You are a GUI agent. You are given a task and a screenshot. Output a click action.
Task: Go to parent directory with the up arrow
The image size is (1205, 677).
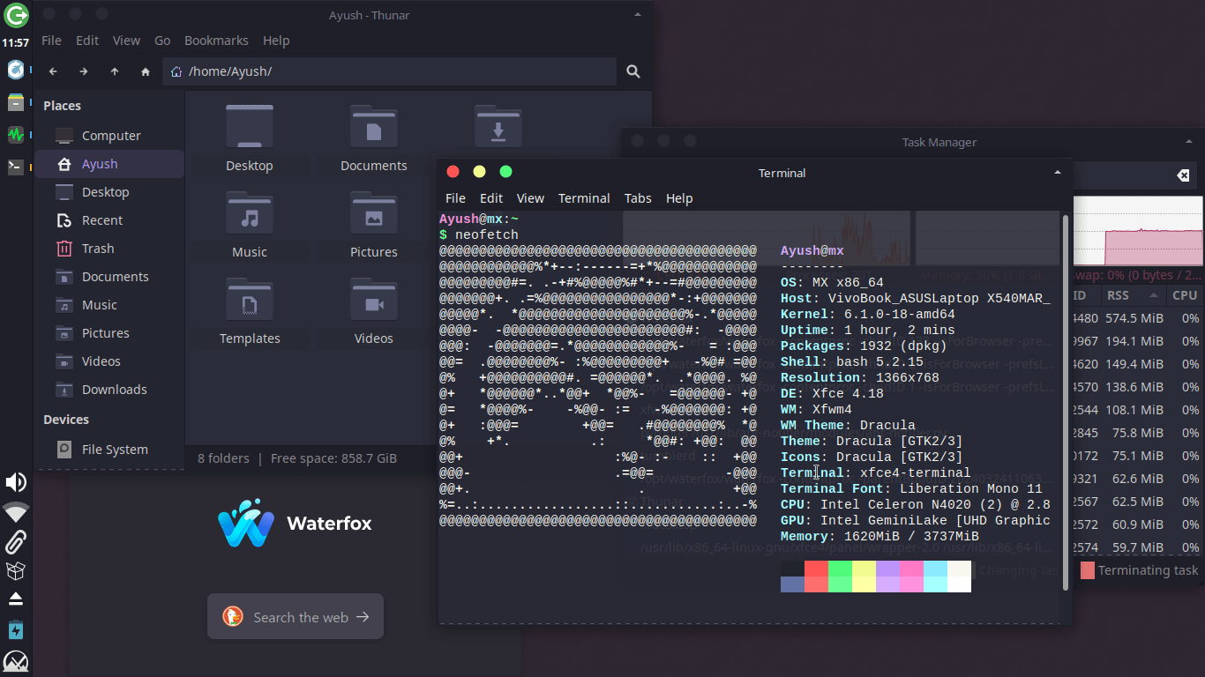click(114, 71)
